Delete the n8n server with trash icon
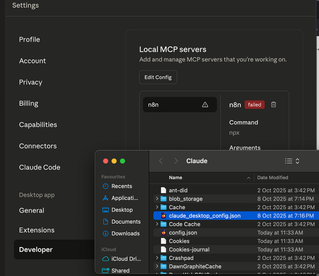The height and width of the screenshot is (276, 319). (x=274, y=105)
